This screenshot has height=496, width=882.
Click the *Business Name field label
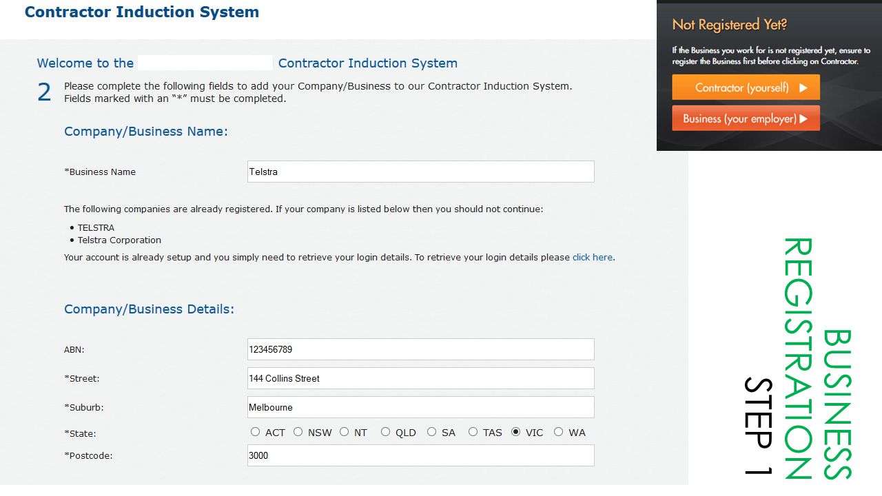tap(100, 172)
